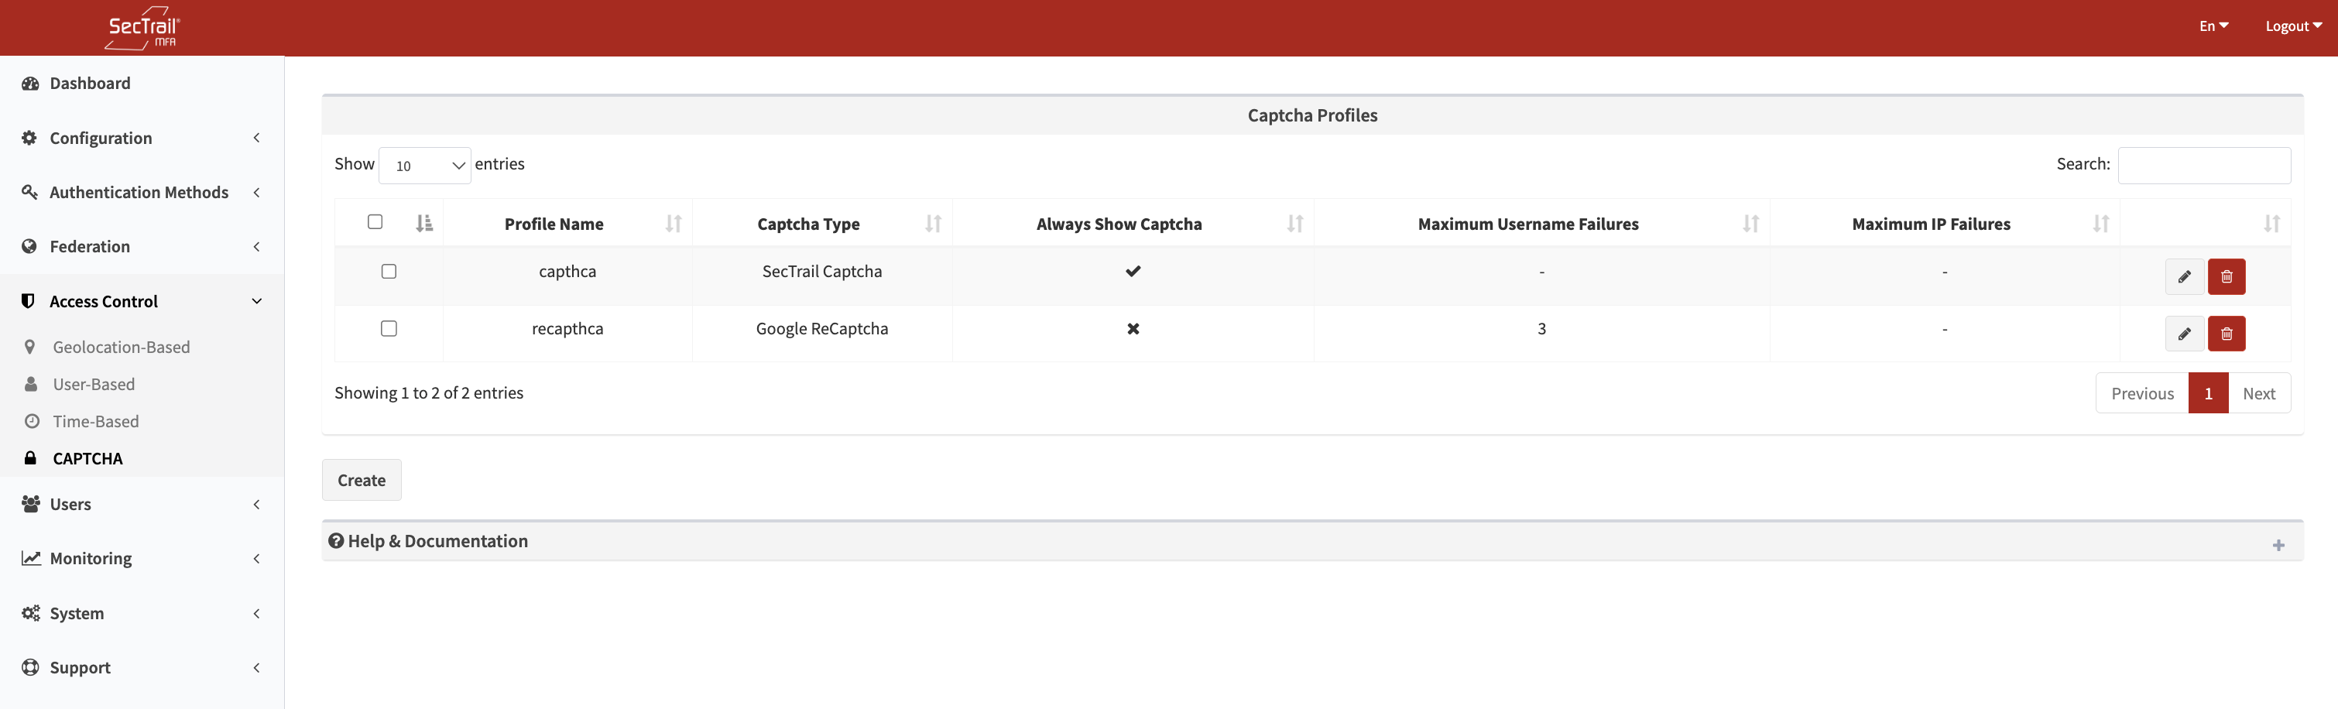The width and height of the screenshot is (2338, 709).
Task: Go to the Next page
Action: click(2258, 393)
